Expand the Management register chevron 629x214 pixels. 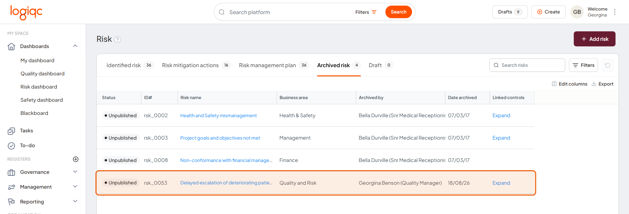click(x=75, y=187)
